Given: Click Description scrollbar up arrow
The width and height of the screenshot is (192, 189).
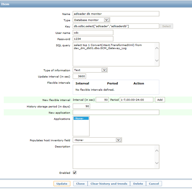Looking at the screenshot, I should [x=157, y=151].
